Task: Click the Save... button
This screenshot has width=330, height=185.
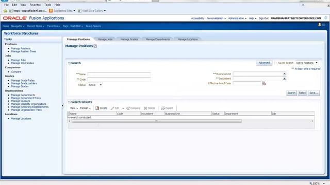Action: [314, 93]
